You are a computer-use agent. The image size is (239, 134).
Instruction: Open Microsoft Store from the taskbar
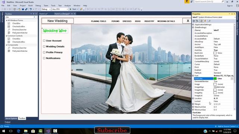(x=33, y=131)
